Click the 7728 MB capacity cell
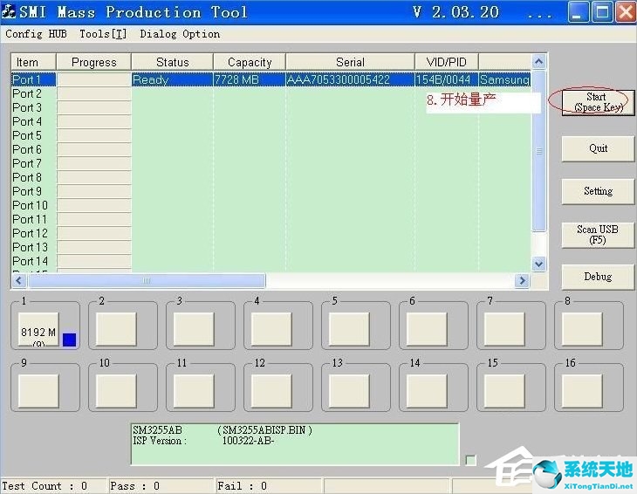 pos(250,79)
